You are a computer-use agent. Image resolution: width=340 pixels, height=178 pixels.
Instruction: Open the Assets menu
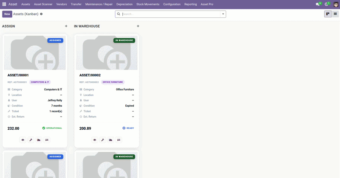point(25,4)
